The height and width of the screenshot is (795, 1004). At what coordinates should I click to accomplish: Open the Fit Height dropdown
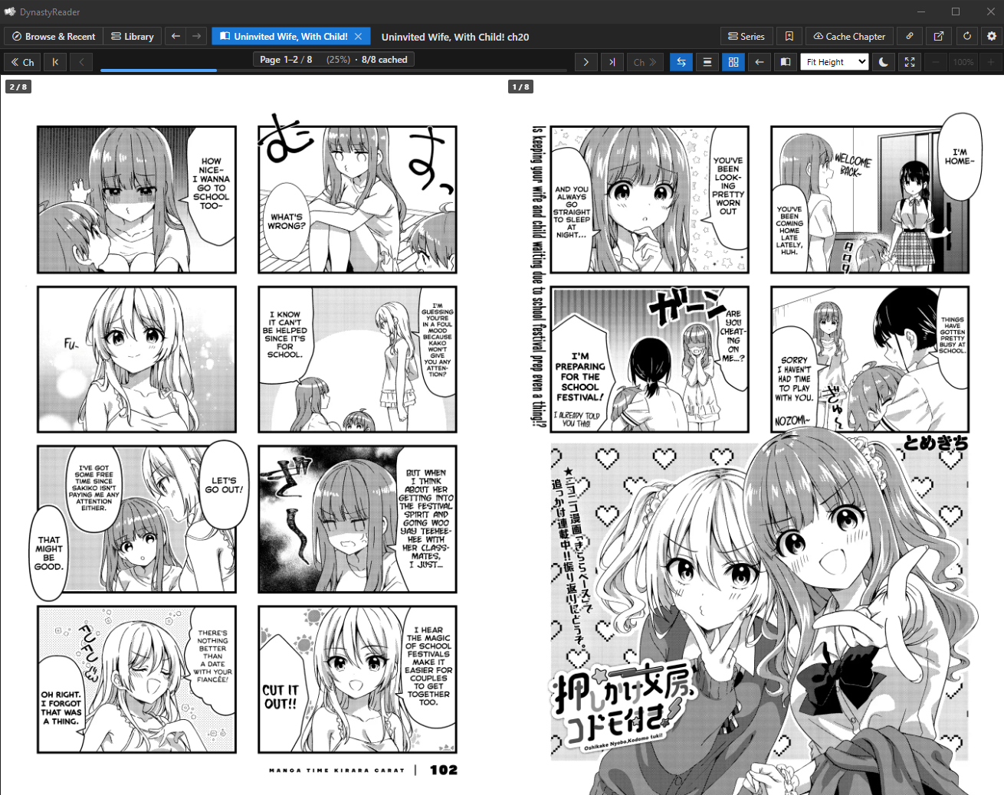pyautogui.click(x=835, y=62)
